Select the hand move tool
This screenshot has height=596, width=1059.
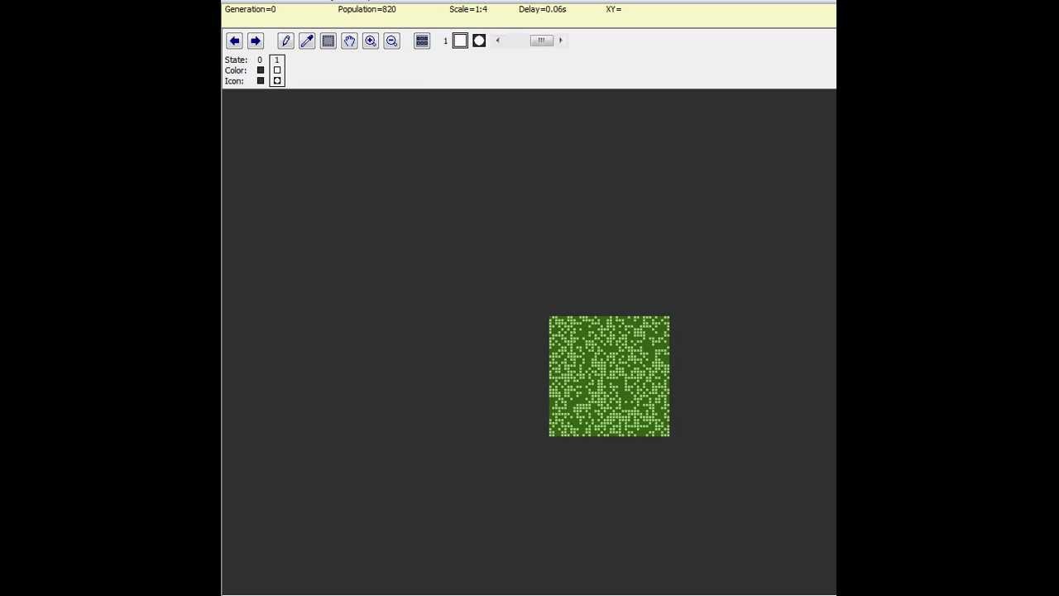tap(349, 41)
